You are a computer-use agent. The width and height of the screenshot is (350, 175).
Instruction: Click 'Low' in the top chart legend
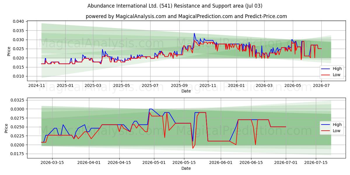[337, 76]
